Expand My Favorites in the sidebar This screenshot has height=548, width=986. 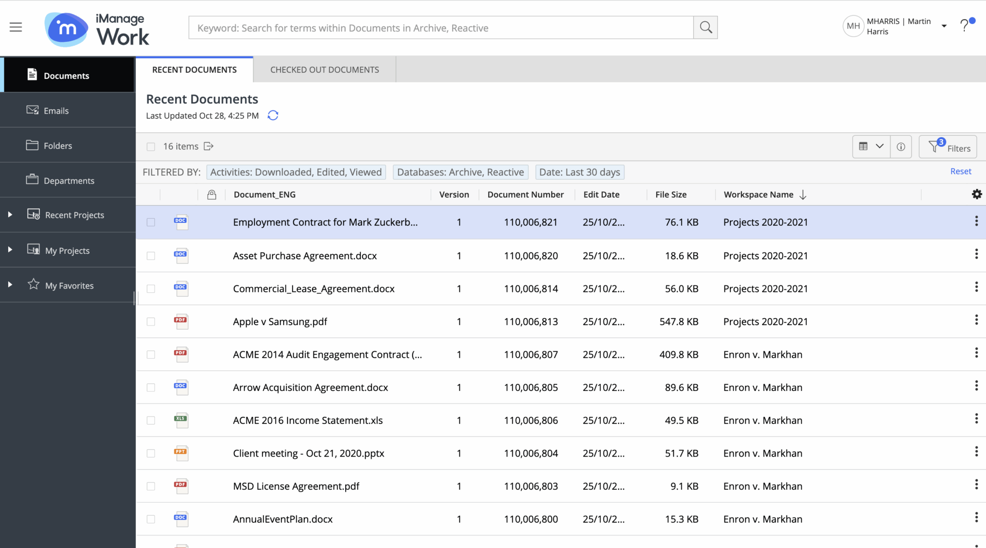click(10, 285)
